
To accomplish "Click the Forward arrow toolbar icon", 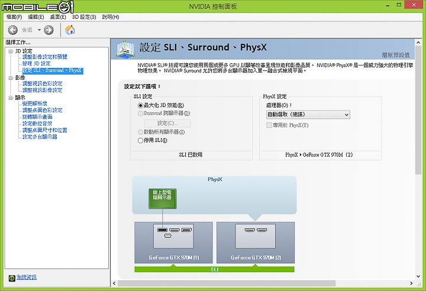I will (49, 30).
